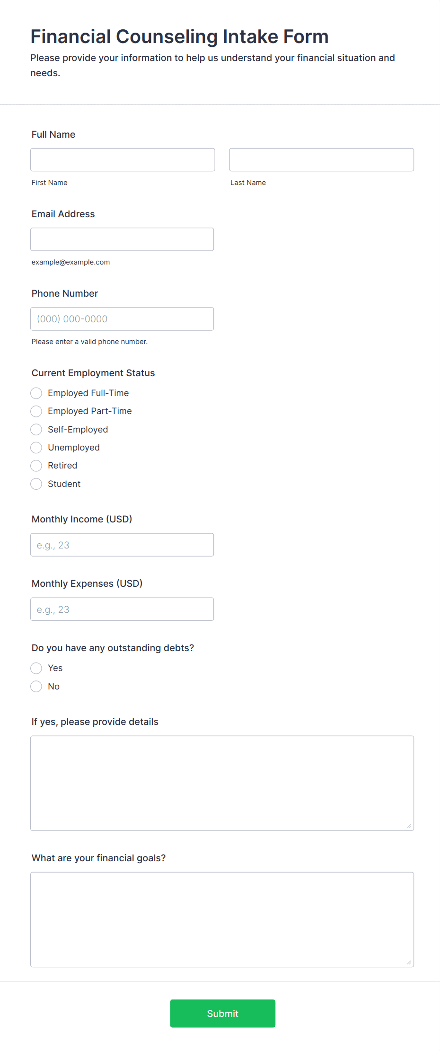440x1051 pixels.
Task: Select the Retired radio option
Action: 36,466
